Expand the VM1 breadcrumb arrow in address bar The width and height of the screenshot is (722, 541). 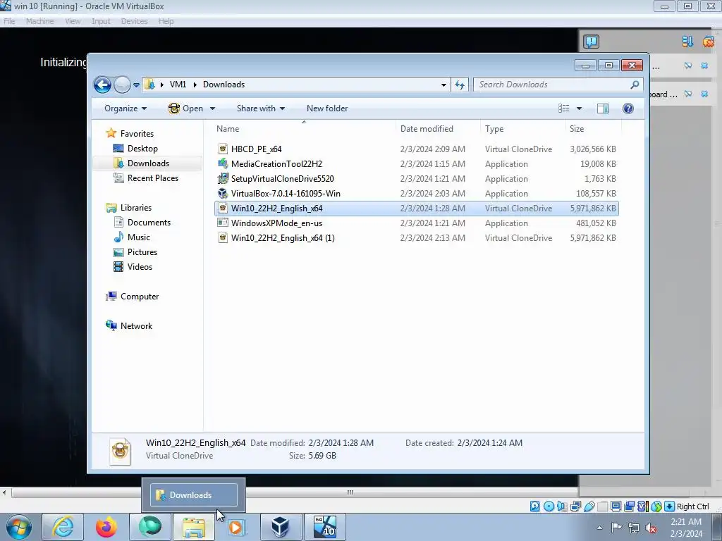coord(195,85)
